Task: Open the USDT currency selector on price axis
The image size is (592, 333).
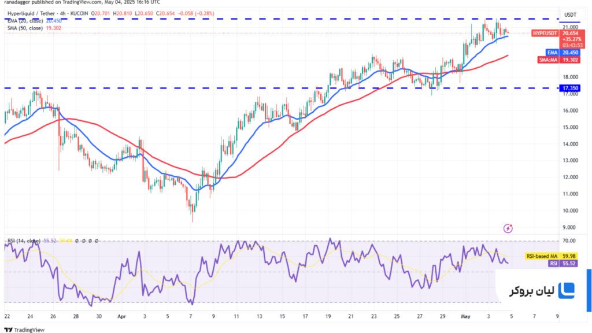Action: click(570, 14)
